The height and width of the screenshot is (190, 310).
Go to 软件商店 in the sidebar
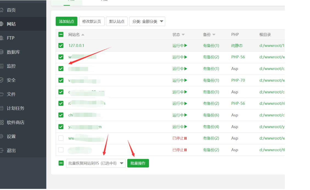tap(15, 122)
